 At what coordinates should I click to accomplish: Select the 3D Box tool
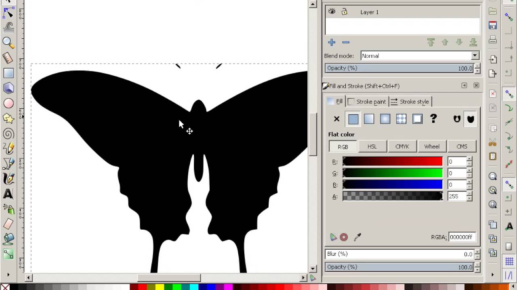[x=8, y=88]
